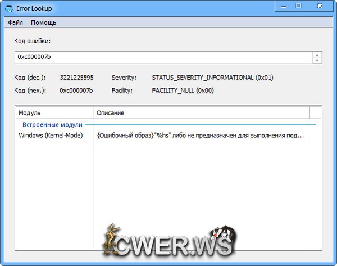Select the Windows (Kernel-Mode) row
The width and height of the screenshot is (337, 266).
click(x=51, y=136)
